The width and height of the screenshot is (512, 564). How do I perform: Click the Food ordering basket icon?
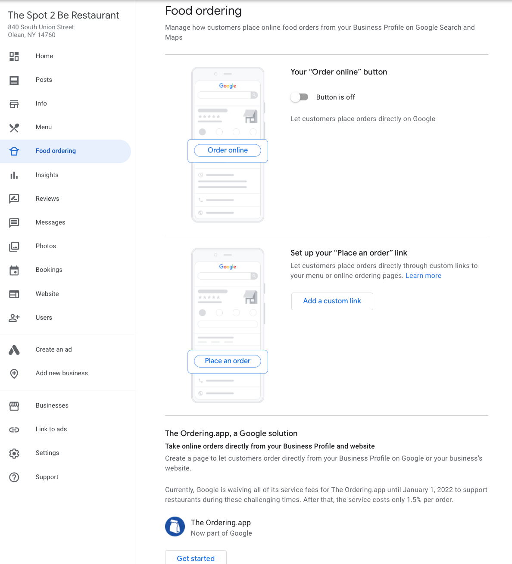click(x=14, y=151)
